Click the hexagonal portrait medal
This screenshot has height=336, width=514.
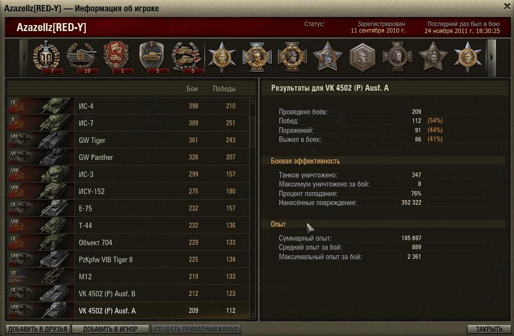point(363,57)
